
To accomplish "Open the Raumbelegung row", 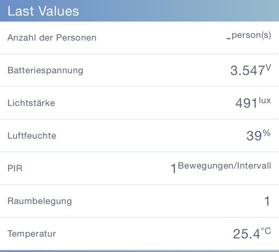I will click(140, 201).
